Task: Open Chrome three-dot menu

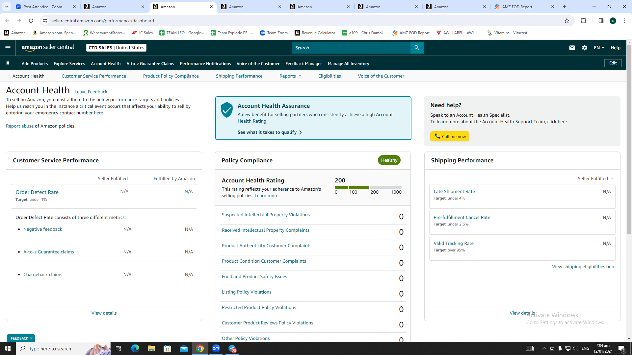Action: pyautogui.click(x=625, y=21)
